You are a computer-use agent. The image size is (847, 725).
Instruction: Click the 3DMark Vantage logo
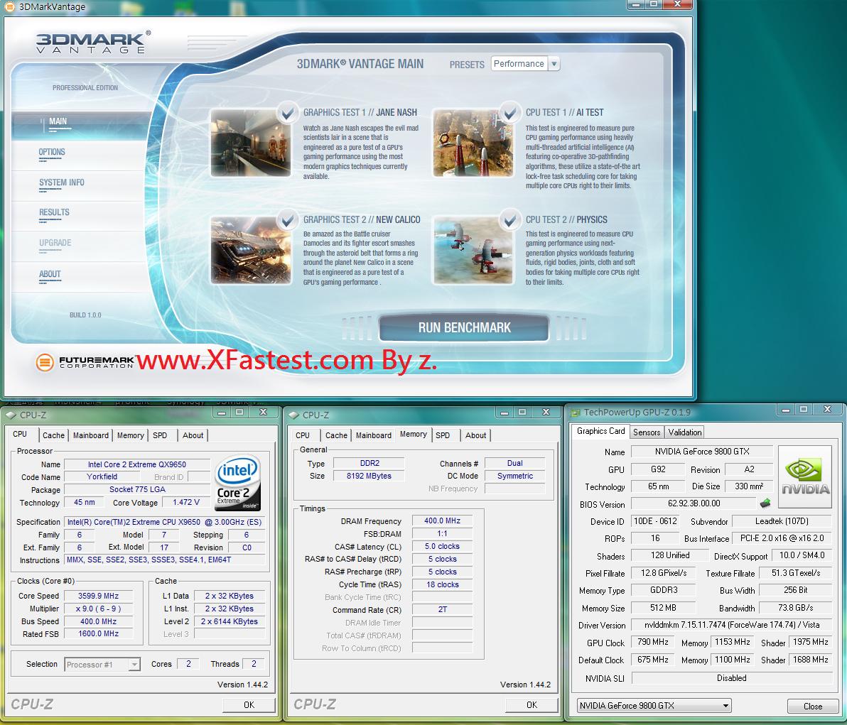point(92,42)
